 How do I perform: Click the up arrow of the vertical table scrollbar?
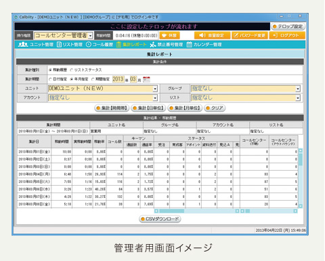point(301,150)
